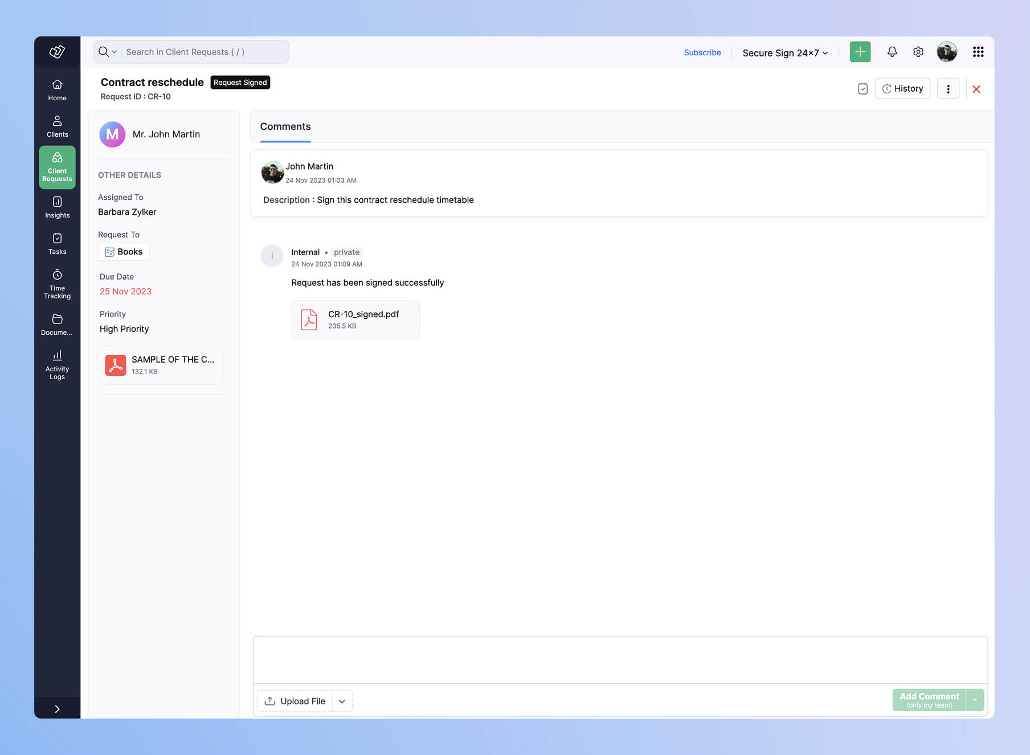
Task: Open CR-10_signed.pdf attachment
Action: [x=355, y=319]
